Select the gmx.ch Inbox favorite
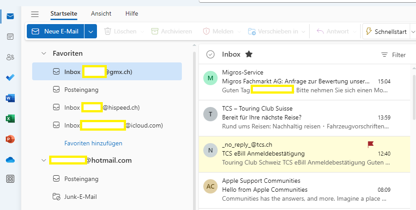Image resolution: width=416 pixels, height=210 pixels. pyautogui.click(x=107, y=71)
